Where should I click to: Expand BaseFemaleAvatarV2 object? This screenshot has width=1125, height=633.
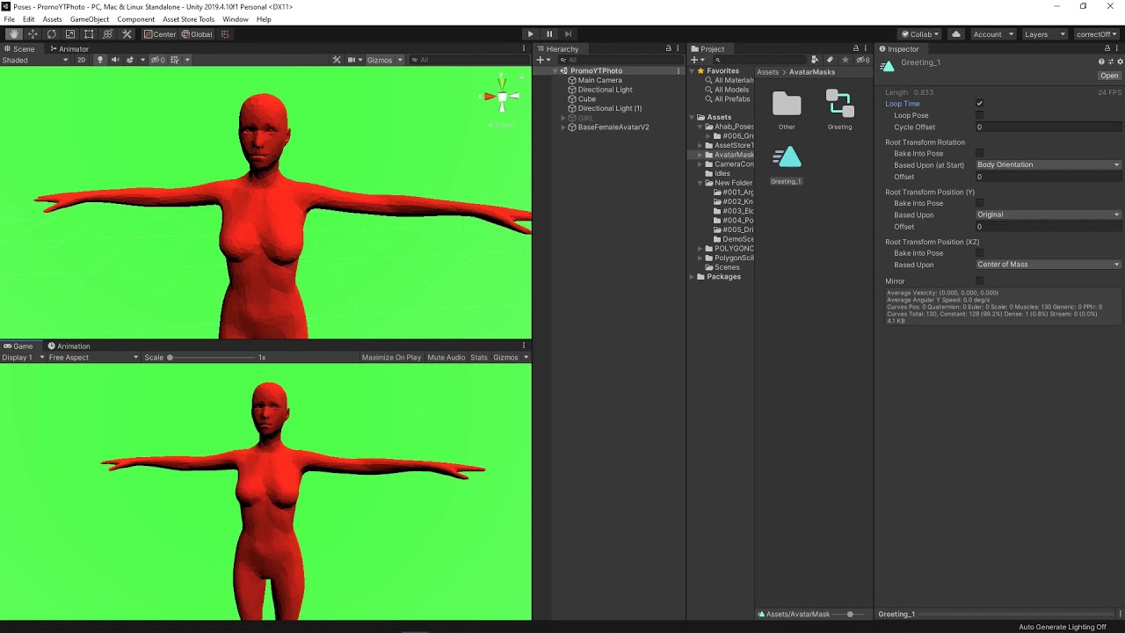563,127
